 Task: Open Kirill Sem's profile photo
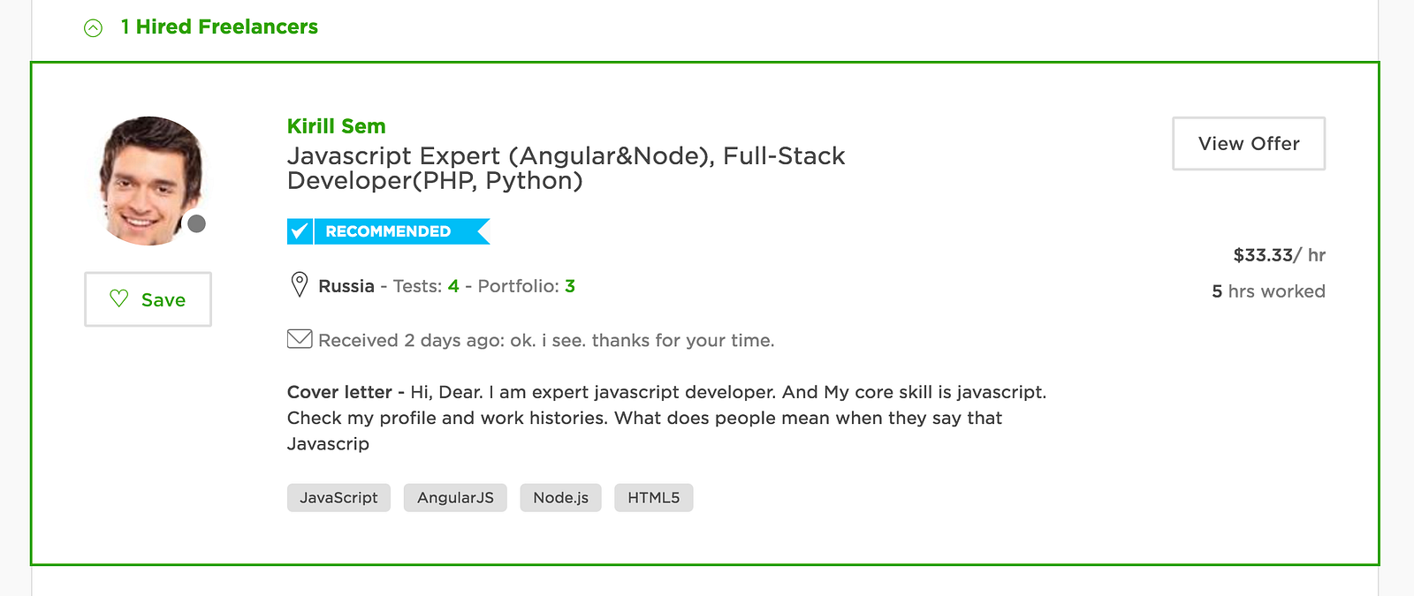coord(150,180)
